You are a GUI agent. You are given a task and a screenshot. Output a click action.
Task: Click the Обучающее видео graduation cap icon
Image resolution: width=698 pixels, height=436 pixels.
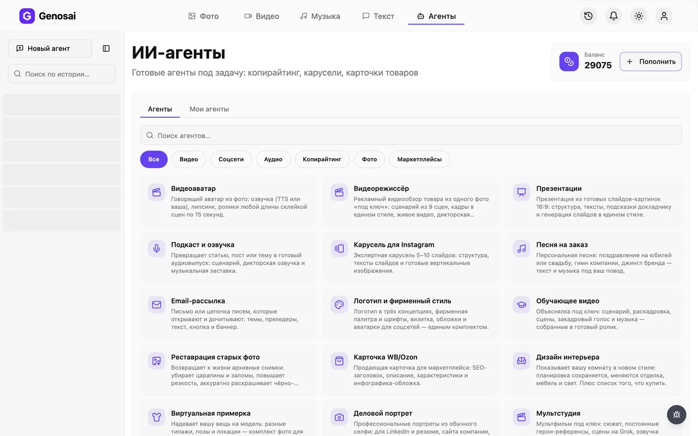[x=521, y=305]
